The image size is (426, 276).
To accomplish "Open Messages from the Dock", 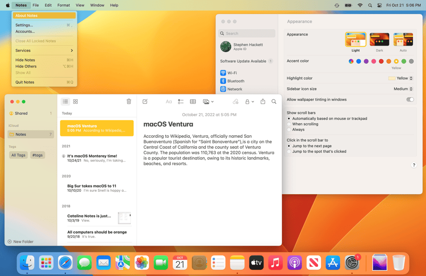I will [x=84, y=263].
